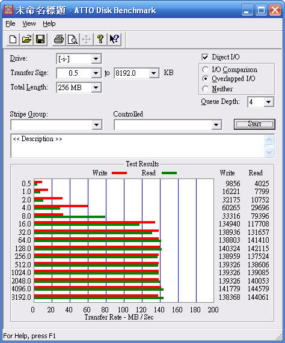
Task: Click the Transfer Rate - MB / Sec label
Action: point(119,317)
